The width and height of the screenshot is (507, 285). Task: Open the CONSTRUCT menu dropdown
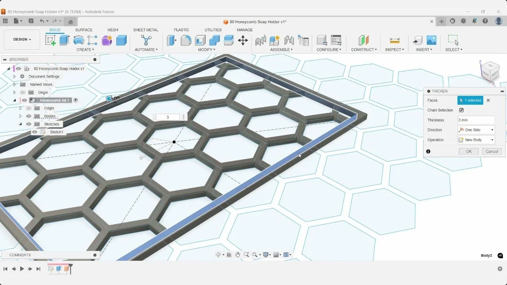364,50
